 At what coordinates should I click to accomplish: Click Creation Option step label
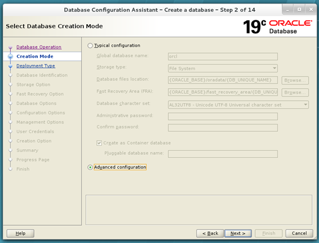tap(34, 141)
